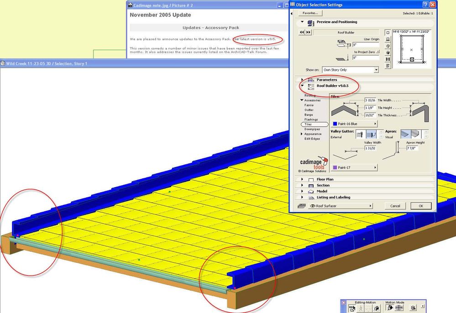Select info preview mode icon
Viewport: 456px width, 313px height.
[388, 66]
